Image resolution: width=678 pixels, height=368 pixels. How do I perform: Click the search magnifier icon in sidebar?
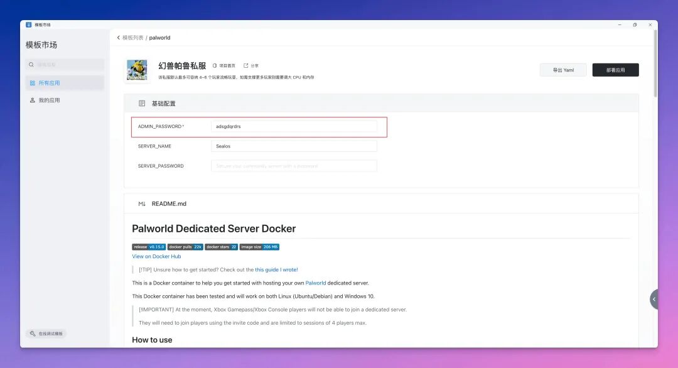pos(31,65)
